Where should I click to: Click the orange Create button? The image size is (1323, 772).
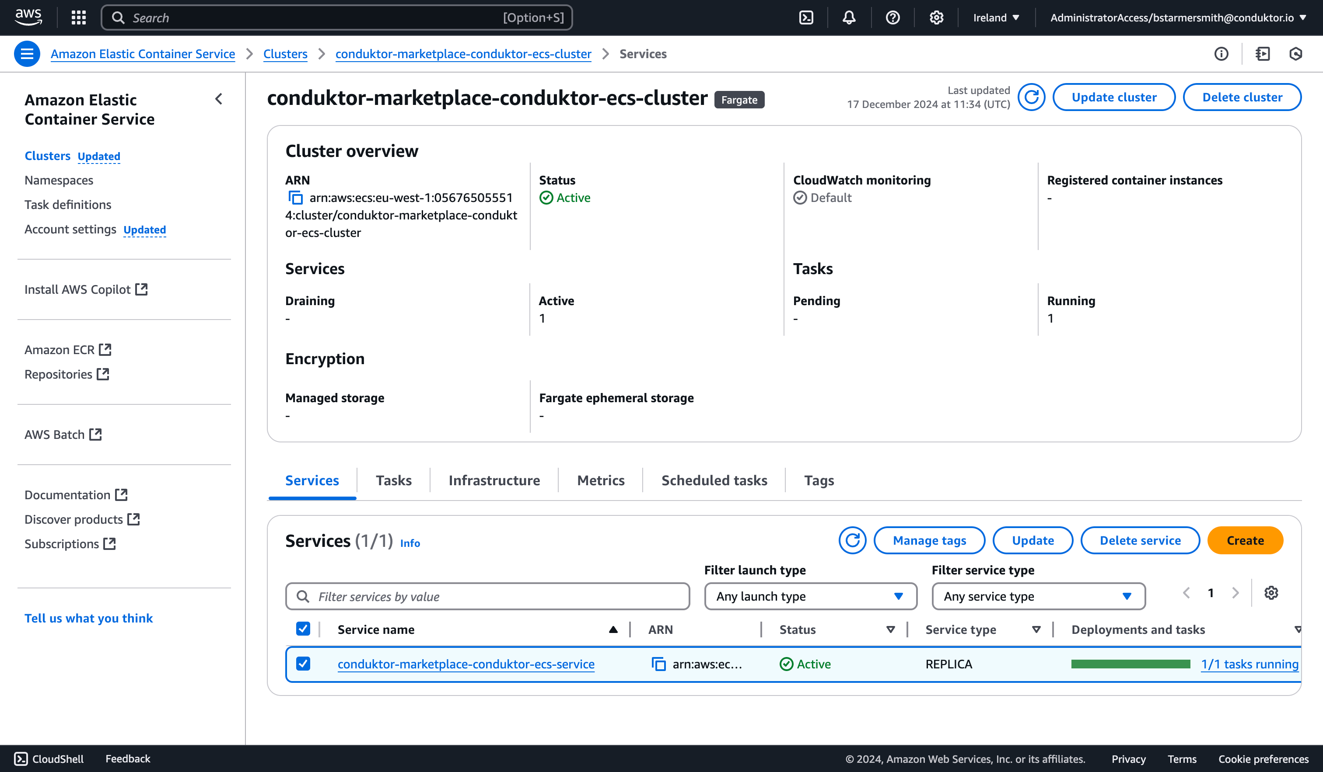pos(1245,540)
